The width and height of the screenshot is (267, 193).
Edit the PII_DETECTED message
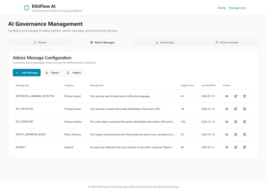click(x=236, y=109)
